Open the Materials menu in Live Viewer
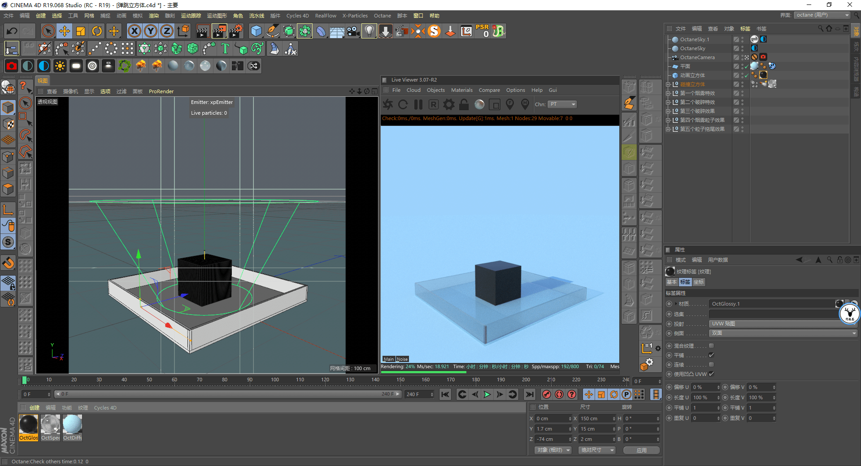861x466 pixels. click(461, 90)
